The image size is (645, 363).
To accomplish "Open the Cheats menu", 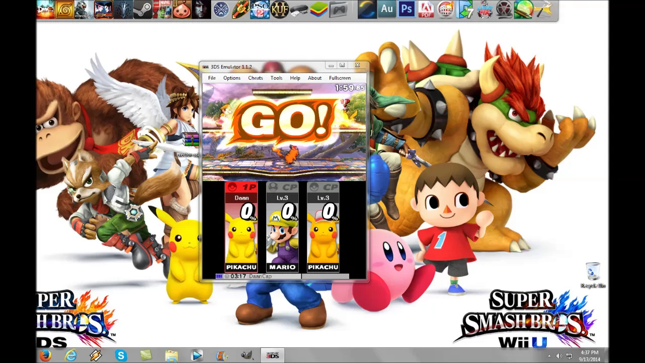I will click(x=255, y=78).
